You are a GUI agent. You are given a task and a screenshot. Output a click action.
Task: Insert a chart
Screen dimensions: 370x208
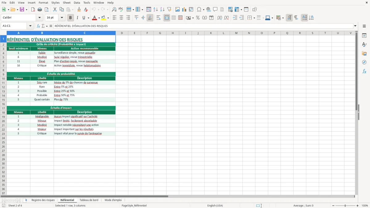point(184,10)
